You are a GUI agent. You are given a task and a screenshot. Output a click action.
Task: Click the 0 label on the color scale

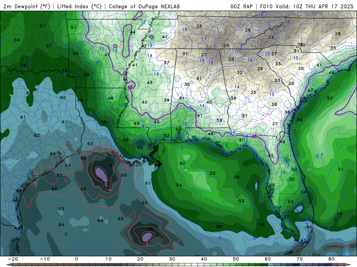pos(76,259)
